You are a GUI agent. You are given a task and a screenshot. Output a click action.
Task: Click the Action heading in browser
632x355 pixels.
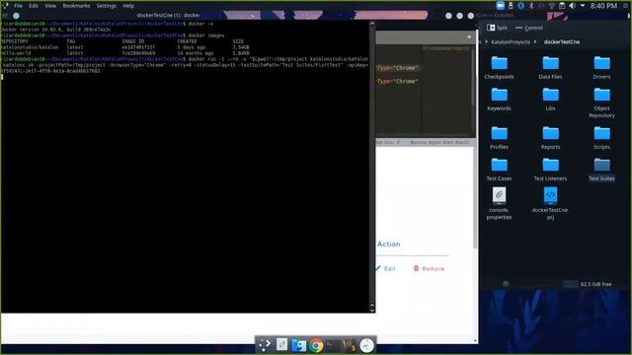[388, 244]
